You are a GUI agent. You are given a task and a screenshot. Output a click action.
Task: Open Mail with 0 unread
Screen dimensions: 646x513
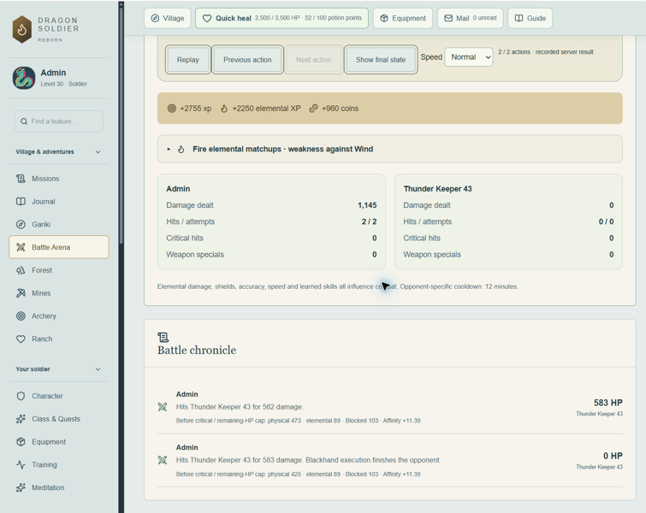[470, 18]
